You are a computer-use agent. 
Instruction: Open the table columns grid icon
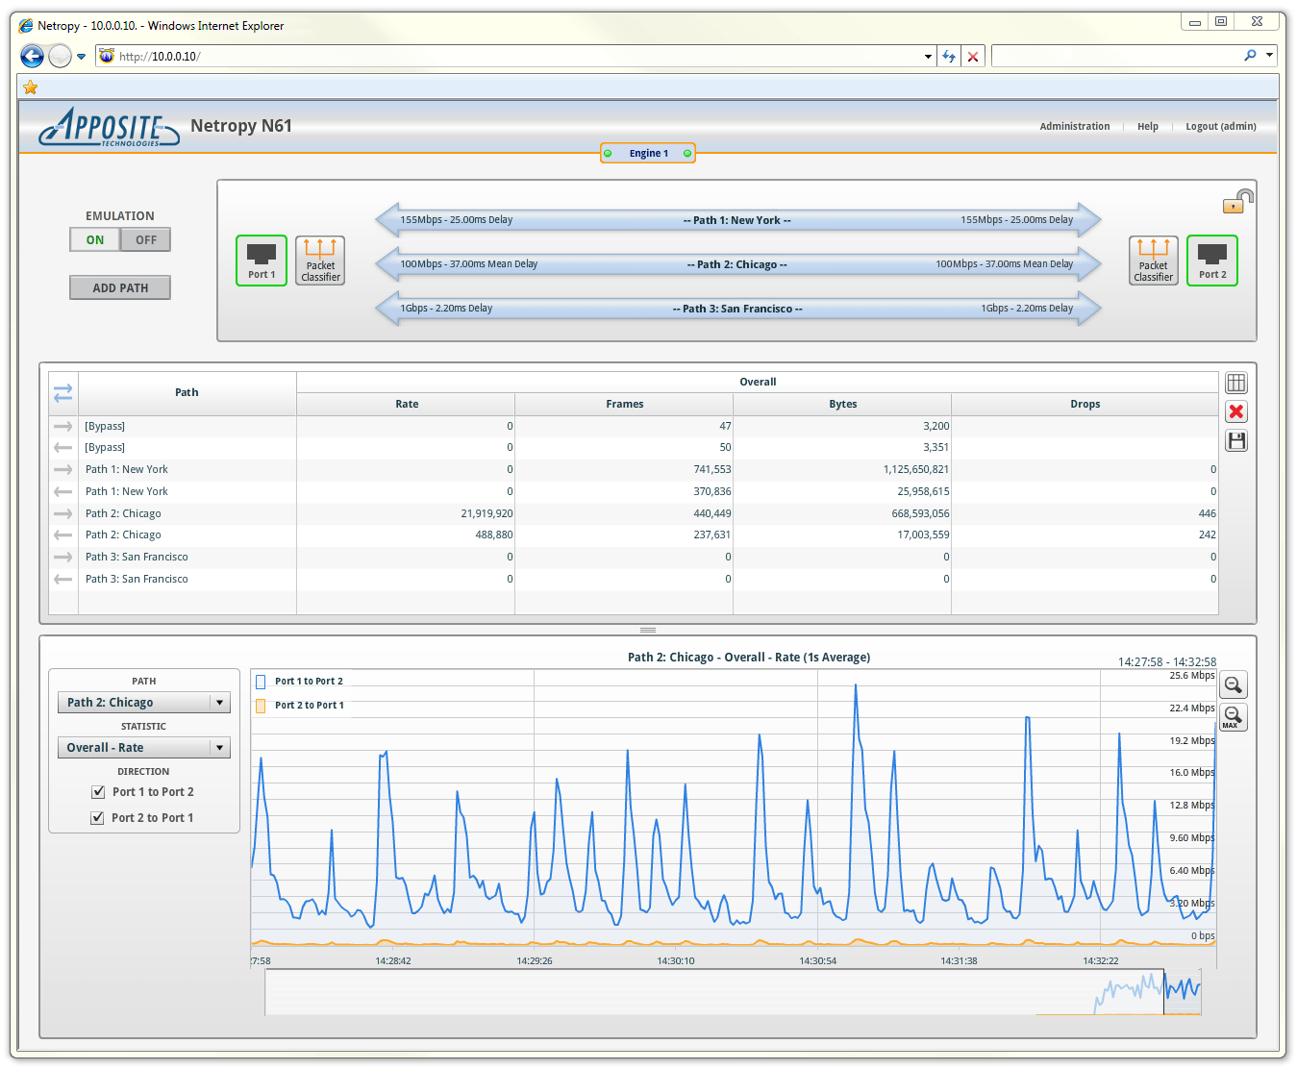pyautogui.click(x=1236, y=383)
